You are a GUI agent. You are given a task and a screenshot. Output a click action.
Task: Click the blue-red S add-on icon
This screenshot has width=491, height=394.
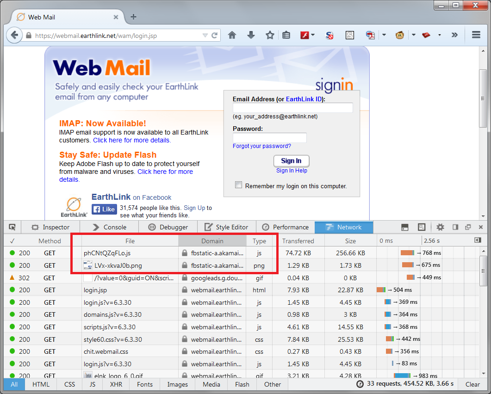tap(329, 35)
